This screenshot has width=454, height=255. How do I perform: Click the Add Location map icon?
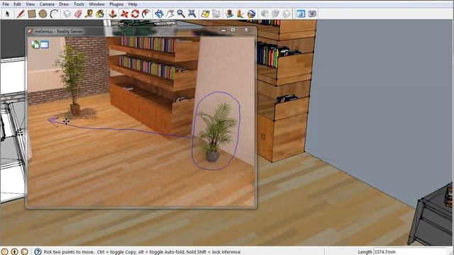pos(205,13)
